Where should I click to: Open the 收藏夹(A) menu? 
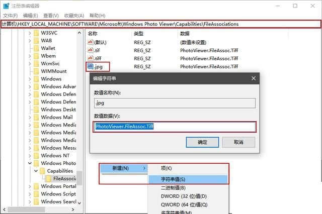pos(74,16)
